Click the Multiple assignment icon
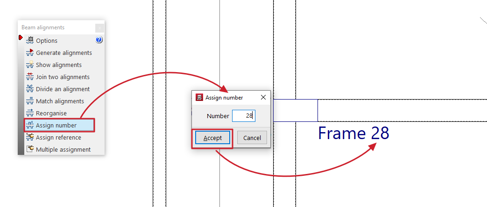This screenshot has height=207, width=487. [x=30, y=149]
